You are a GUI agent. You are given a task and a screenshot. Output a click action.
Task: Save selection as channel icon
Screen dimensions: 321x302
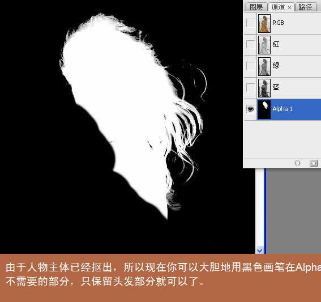[x=314, y=163]
